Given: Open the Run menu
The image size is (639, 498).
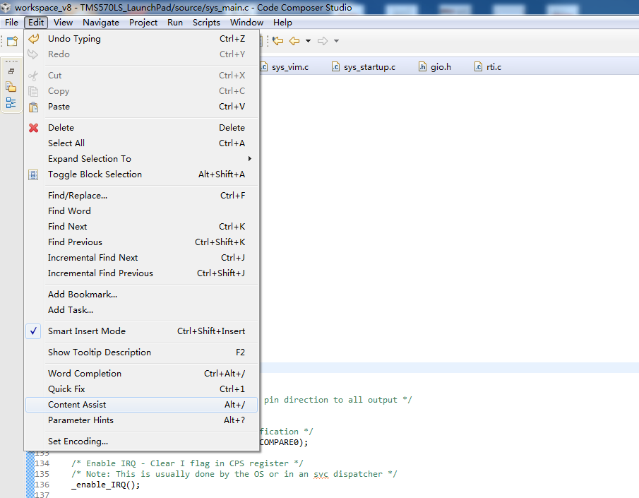Looking at the screenshot, I should [x=175, y=23].
